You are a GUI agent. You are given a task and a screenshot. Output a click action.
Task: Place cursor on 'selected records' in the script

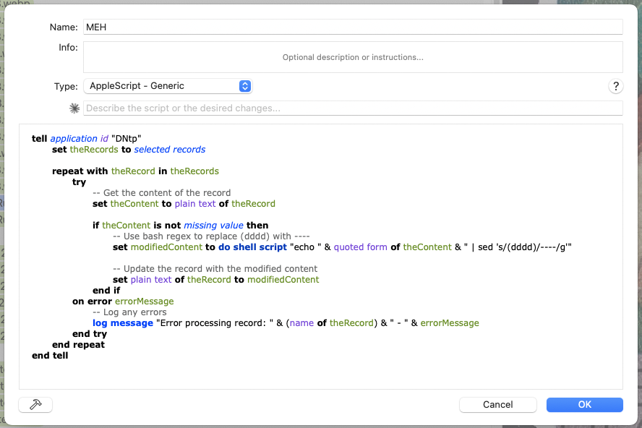click(x=170, y=150)
